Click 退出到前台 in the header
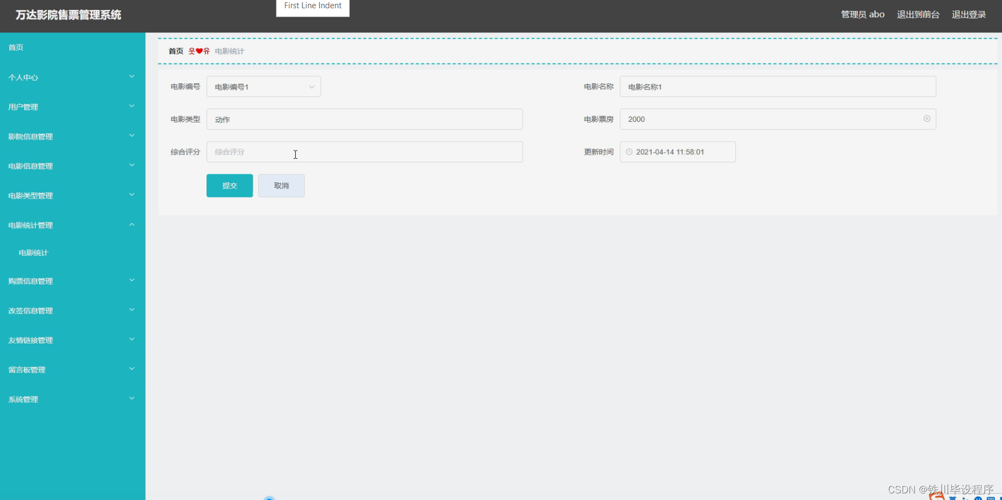Viewport: 1002px width, 500px height. coord(918,14)
